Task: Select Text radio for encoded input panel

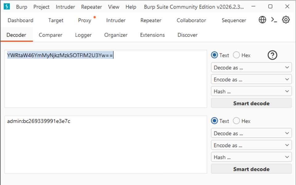Action: (215, 55)
